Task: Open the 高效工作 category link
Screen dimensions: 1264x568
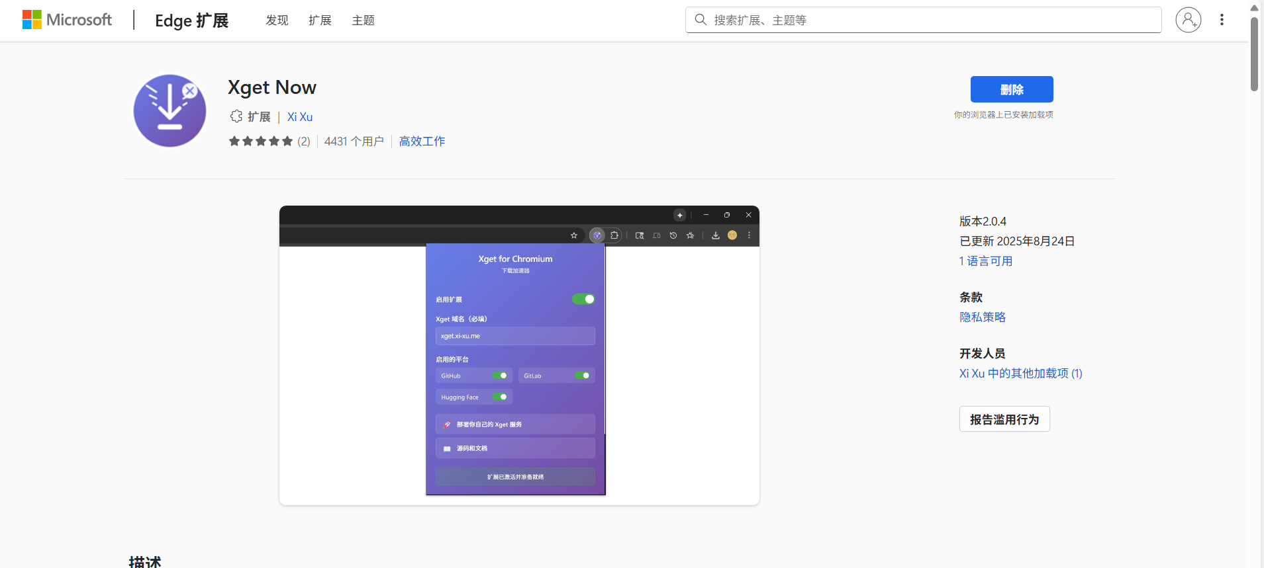Action: pos(422,142)
